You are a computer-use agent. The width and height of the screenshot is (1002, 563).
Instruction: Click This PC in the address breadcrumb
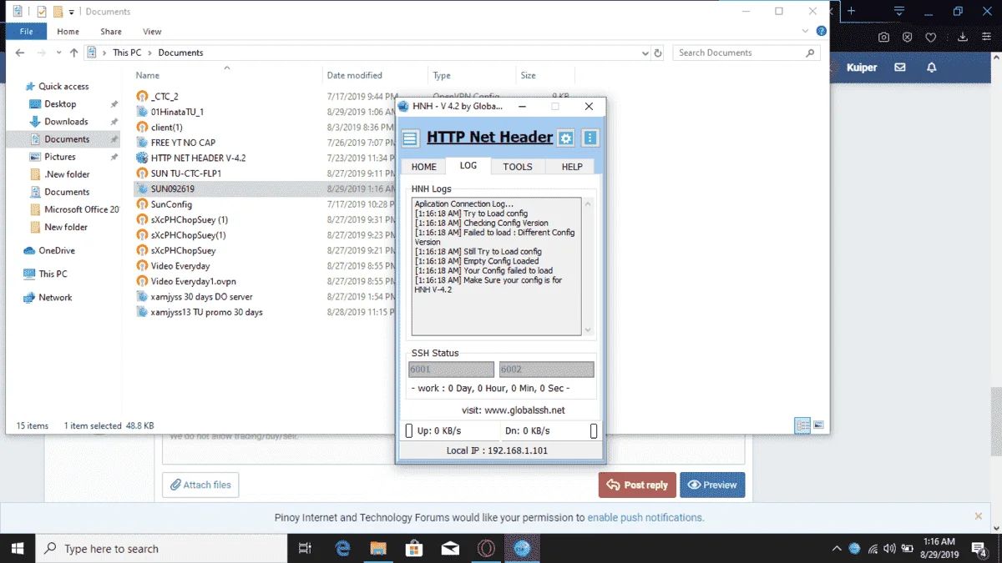(x=127, y=53)
